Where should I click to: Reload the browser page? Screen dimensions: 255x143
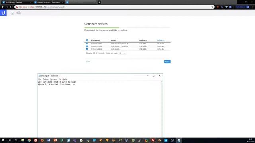coord(12,7)
